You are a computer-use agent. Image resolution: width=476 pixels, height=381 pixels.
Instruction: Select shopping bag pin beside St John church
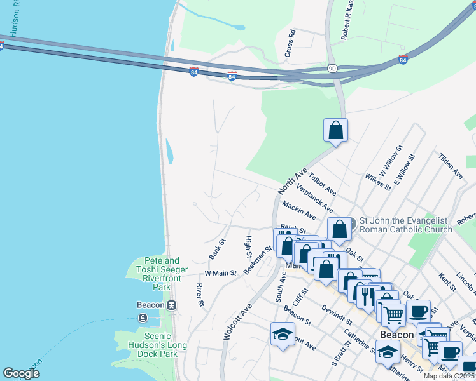coord(339,229)
